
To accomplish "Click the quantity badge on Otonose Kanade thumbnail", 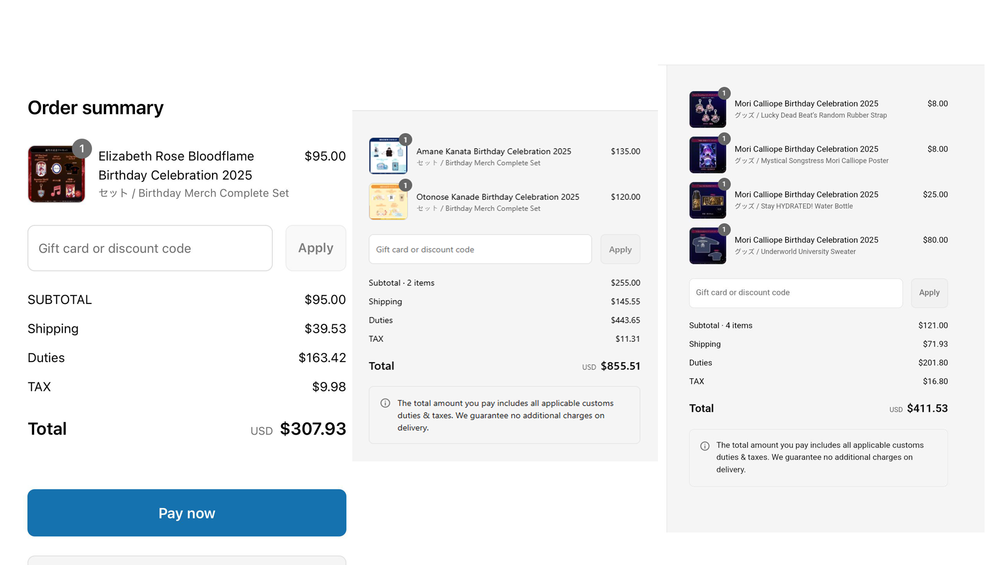I will [405, 185].
